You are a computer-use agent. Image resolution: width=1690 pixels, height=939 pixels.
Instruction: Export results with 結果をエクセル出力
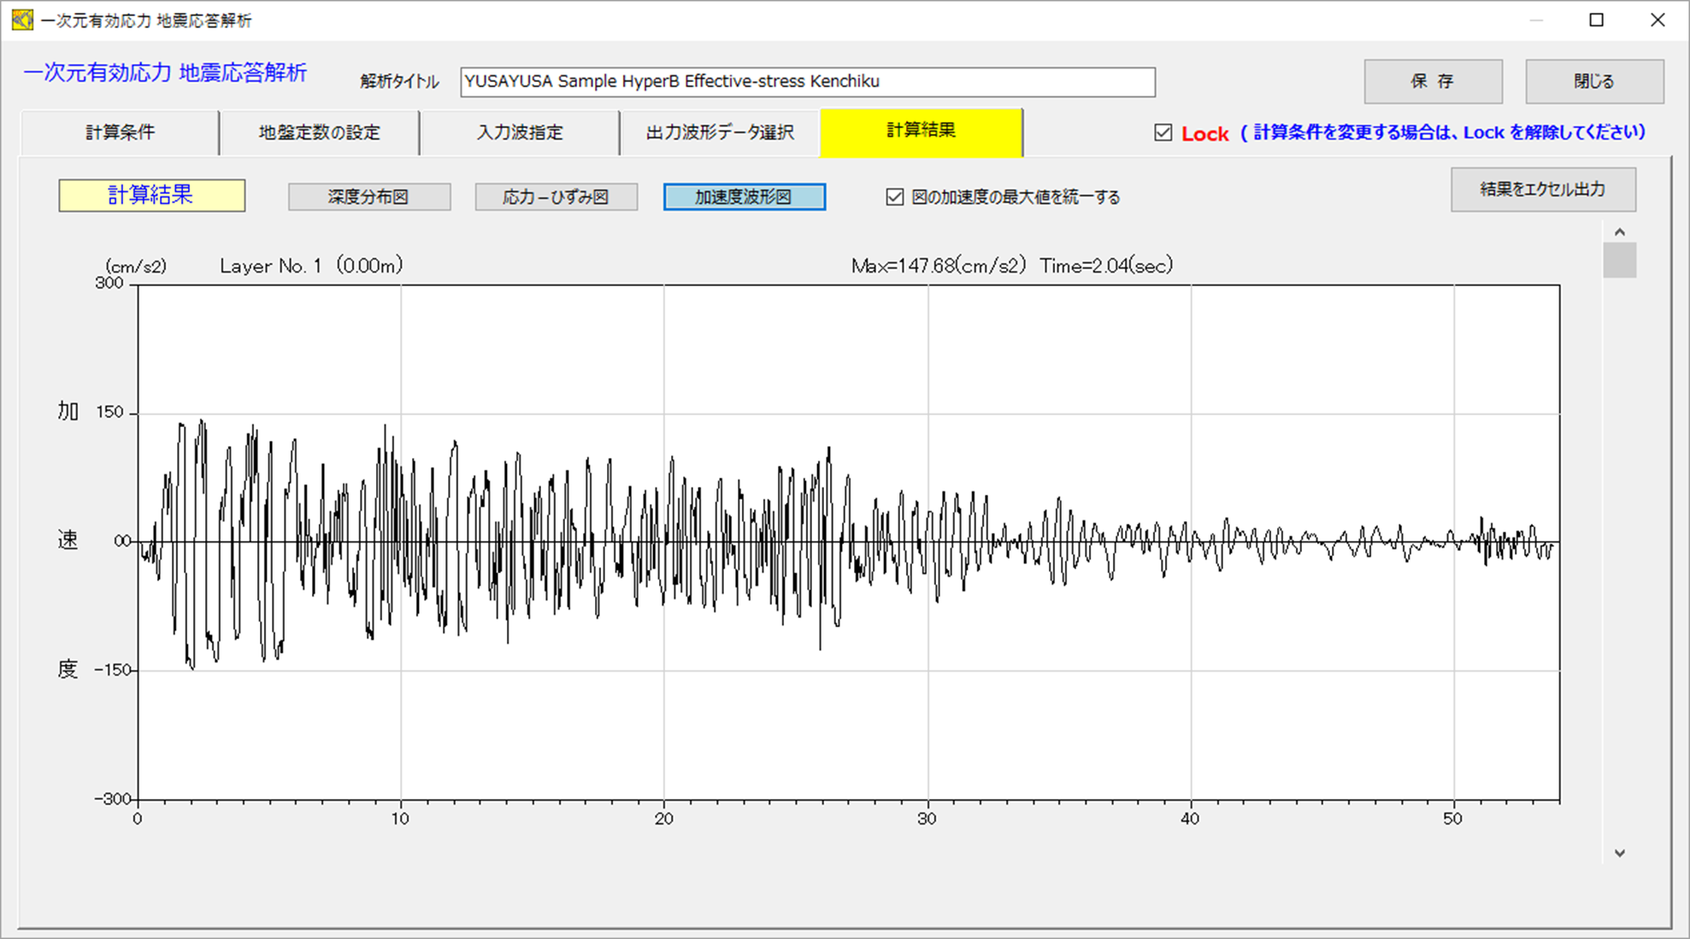pyautogui.click(x=1543, y=190)
